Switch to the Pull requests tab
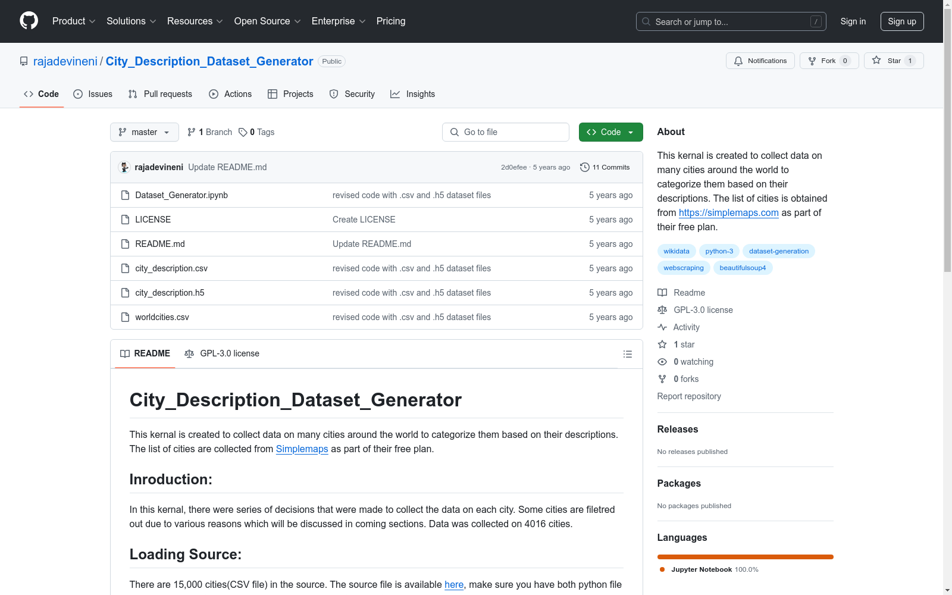Viewport: 952px width, 595px height. [160, 94]
